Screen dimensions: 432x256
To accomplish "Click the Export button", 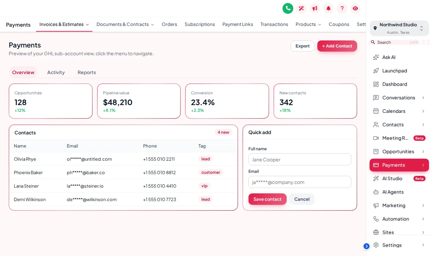I will pyautogui.click(x=302, y=46).
